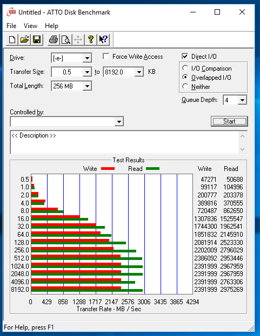Open the Queue Depth dropdown
260x336 pixels.
[x=242, y=100]
